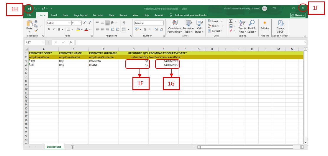328x156 pixels.
Task: Expand the Name Box dropdown arrow
Action: 43,42
